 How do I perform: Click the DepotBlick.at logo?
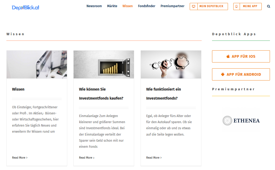click(26, 8)
